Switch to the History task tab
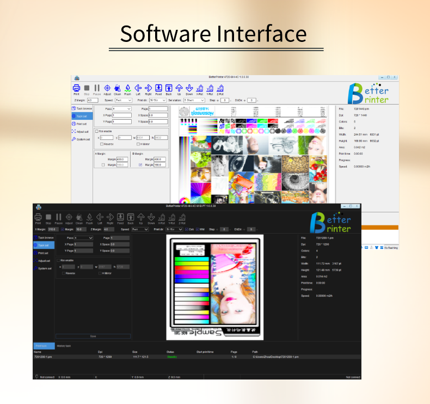430x404 pixels. [64, 346]
